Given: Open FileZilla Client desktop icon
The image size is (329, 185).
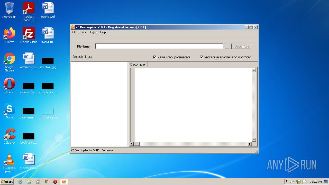Looking at the screenshot, I should click(x=29, y=35).
